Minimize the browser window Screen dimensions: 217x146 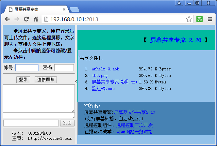[x=189, y=3]
